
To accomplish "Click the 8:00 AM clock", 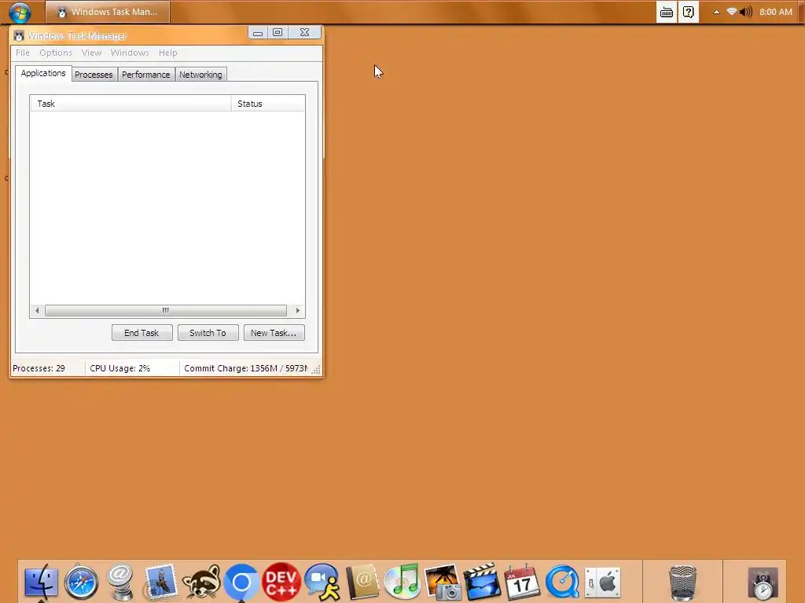I will pos(776,12).
